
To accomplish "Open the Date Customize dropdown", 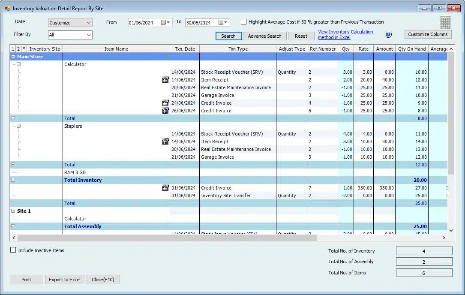I will (70, 23).
